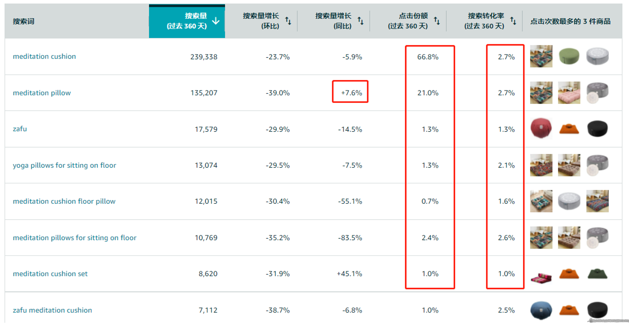Open meditation cushion floor pillow term
Viewport: 629px width, 323px height.
[x=64, y=201]
